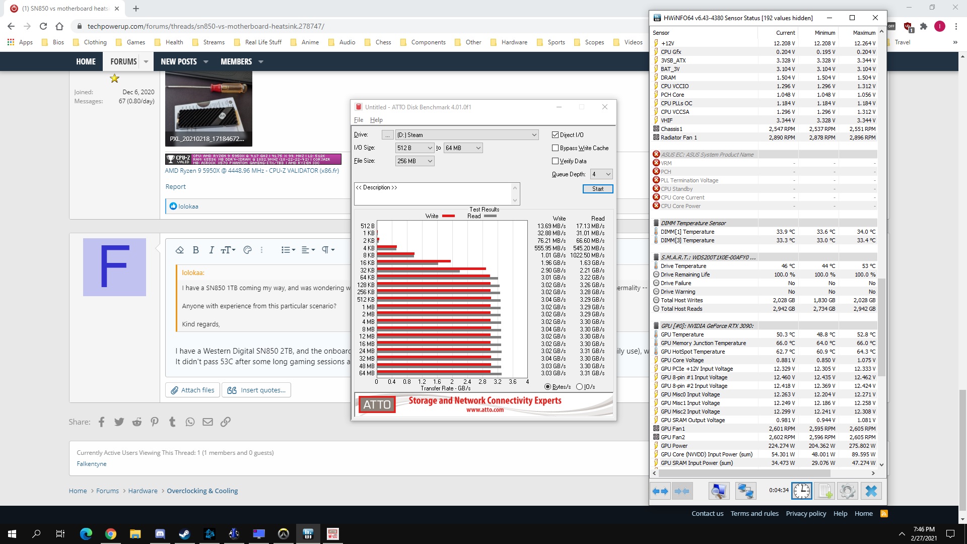Open Discord from the taskbar
The image size is (967, 544).
coord(160,534)
